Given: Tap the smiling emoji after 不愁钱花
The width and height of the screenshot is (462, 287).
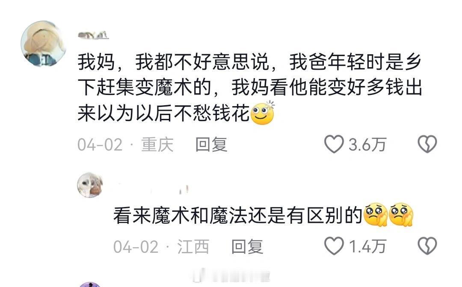Looking at the screenshot, I should click(x=263, y=113).
